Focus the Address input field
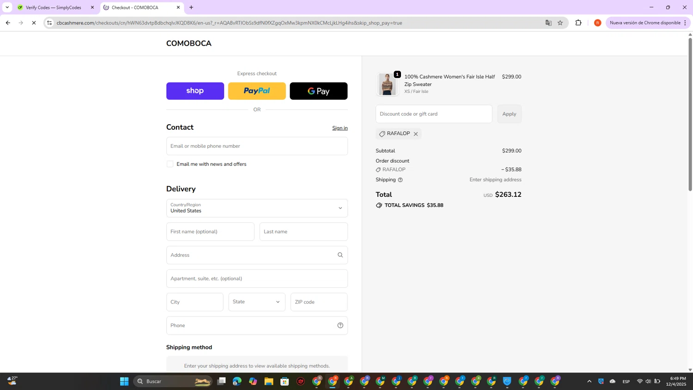The image size is (693, 390). click(257, 255)
